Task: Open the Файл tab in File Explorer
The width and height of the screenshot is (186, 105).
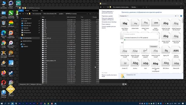Action: 21,10
